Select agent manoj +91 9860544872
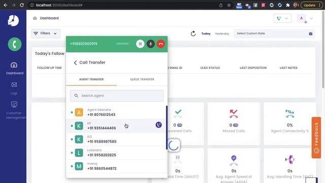 pos(116,166)
